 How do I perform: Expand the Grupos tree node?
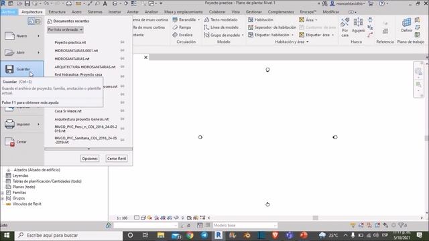[x=3, y=198]
